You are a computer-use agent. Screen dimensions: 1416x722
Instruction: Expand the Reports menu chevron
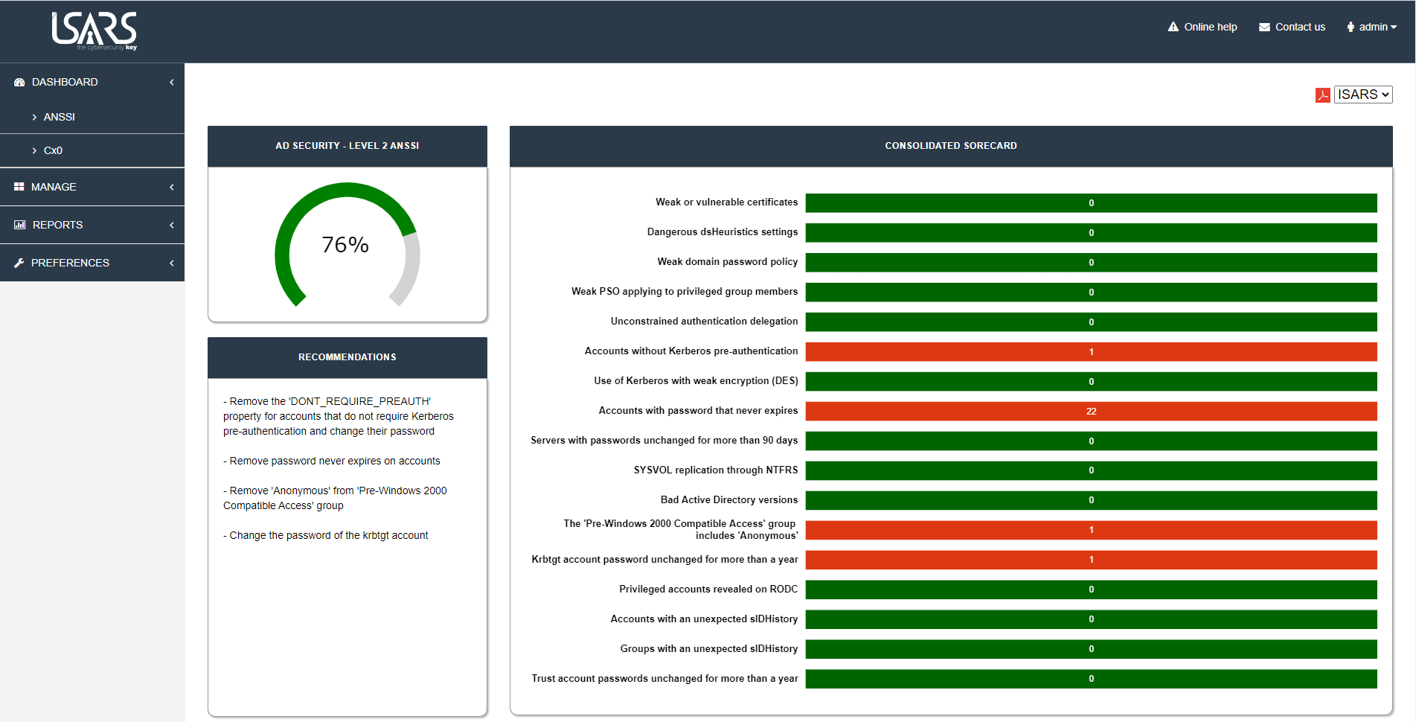pos(172,225)
